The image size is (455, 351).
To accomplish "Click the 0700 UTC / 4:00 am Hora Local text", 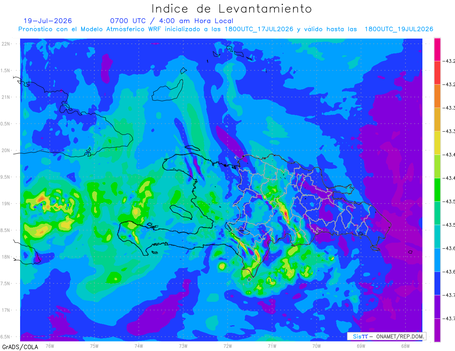I will [x=171, y=21].
